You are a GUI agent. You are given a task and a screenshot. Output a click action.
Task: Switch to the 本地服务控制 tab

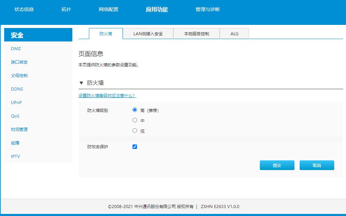pos(197,34)
